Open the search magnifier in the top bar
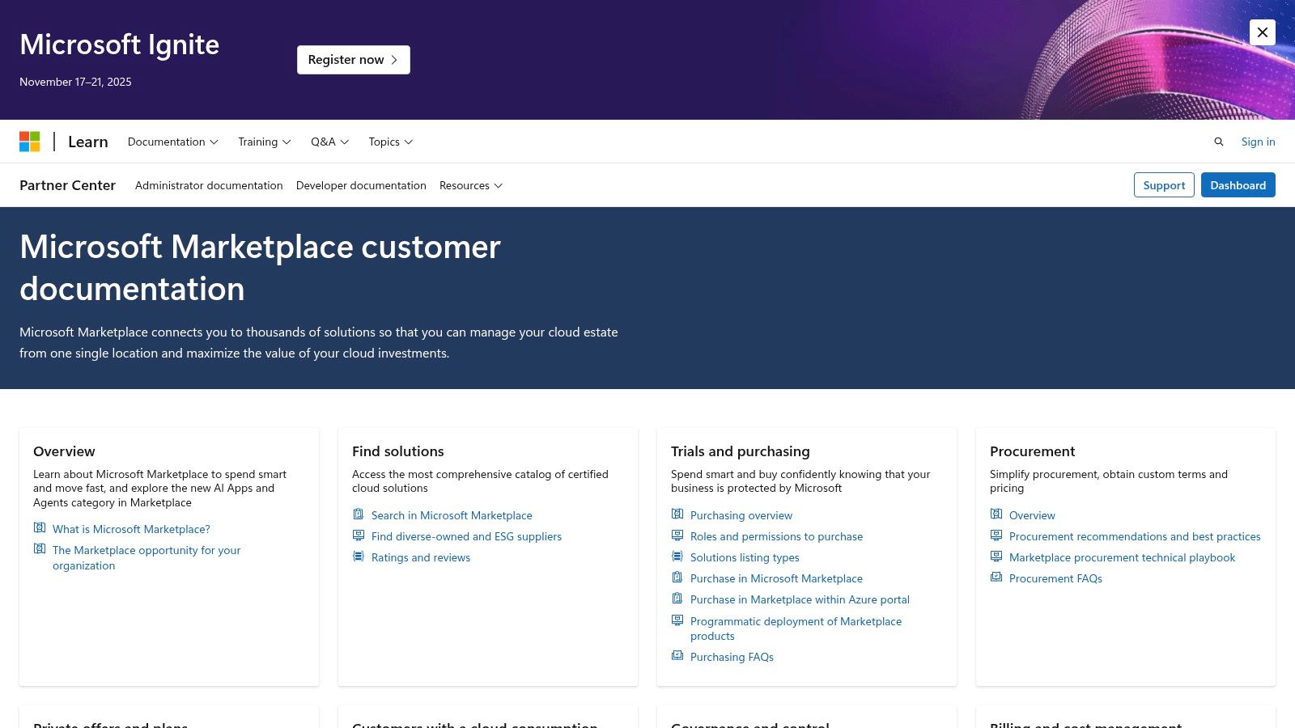Screen dimensions: 1295x728 click(1219, 142)
